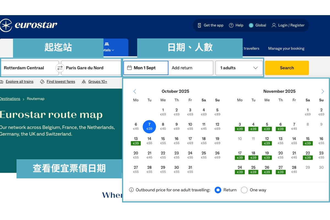Select the One way radio option

tap(244, 190)
